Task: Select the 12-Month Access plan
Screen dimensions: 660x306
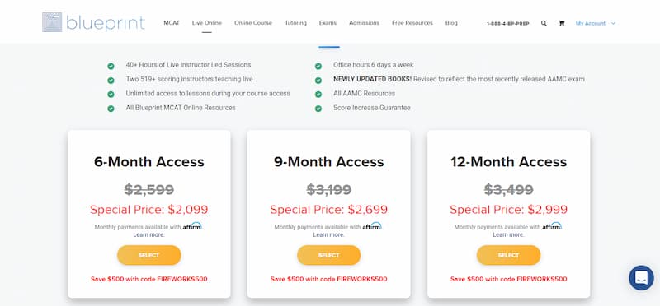Action: (x=508, y=255)
